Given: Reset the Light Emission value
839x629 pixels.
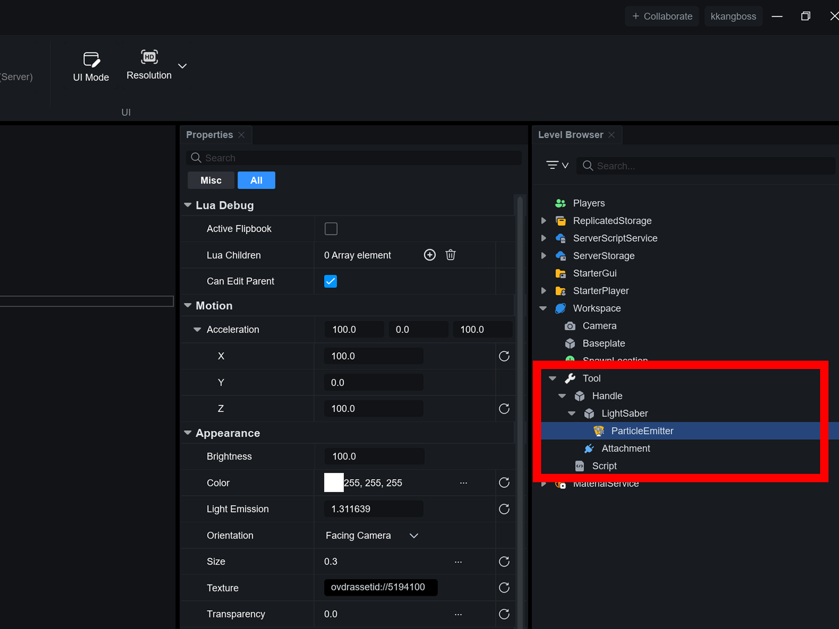Looking at the screenshot, I should [x=504, y=509].
